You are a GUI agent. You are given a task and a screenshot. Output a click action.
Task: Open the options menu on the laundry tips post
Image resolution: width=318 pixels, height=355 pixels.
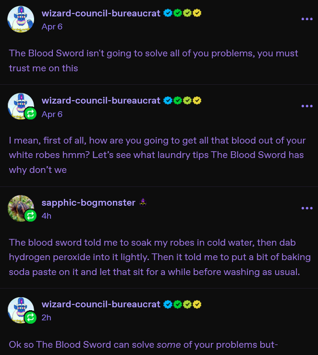click(307, 106)
